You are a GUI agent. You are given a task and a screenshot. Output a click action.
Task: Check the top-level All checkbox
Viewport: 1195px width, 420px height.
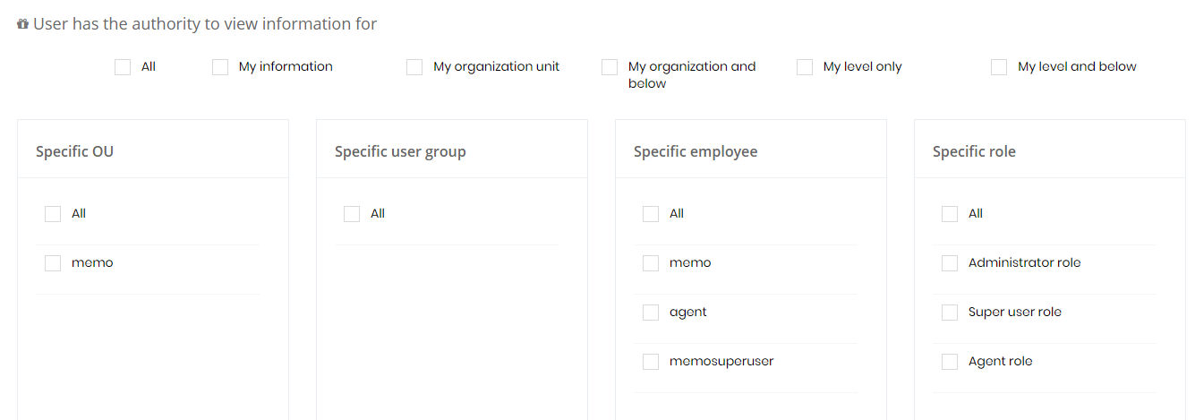point(123,67)
